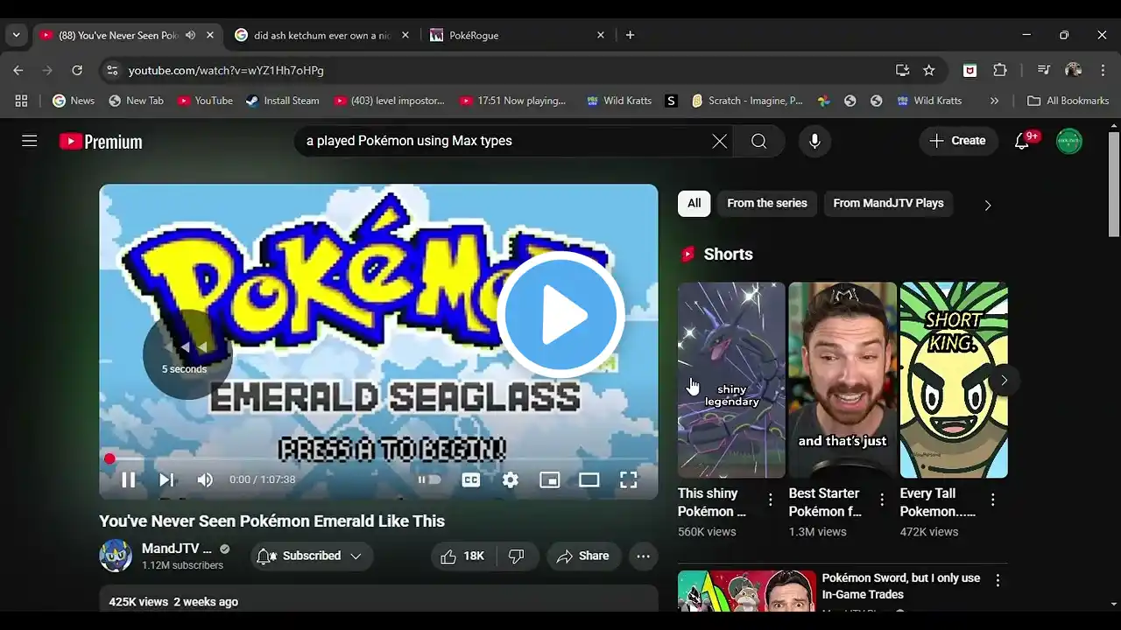The width and height of the screenshot is (1121, 630).
Task: Click the search magnifier button
Action: point(758,141)
